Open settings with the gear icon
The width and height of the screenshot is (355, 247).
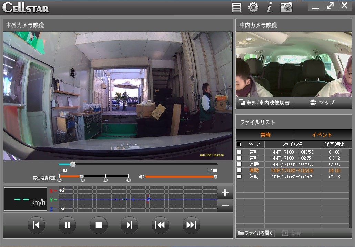pos(253,7)
